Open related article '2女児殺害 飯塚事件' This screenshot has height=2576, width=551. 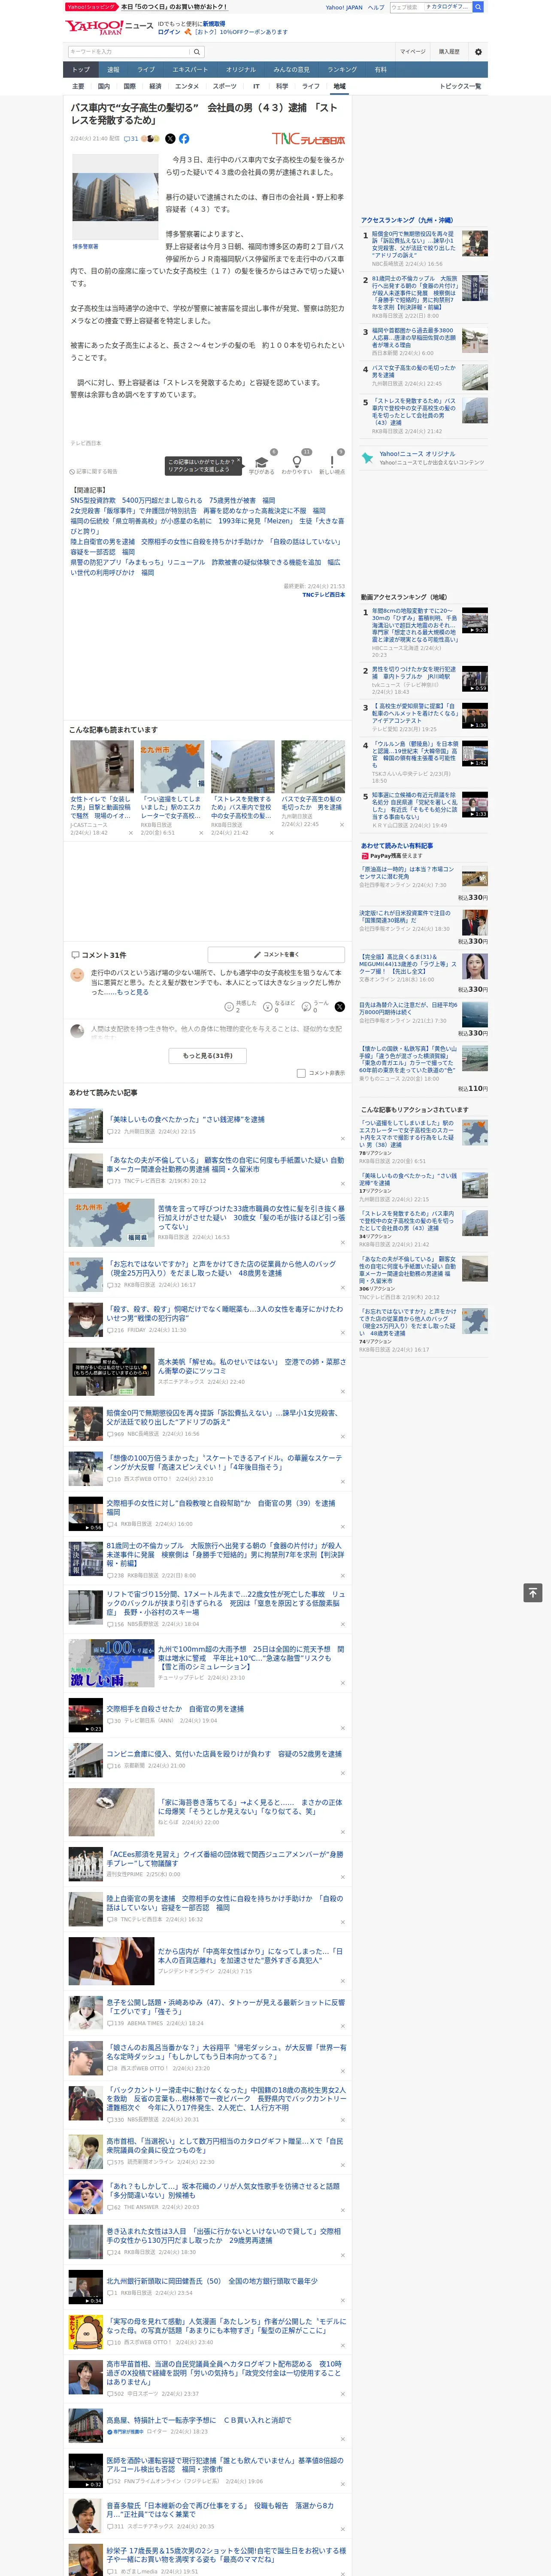197,510
